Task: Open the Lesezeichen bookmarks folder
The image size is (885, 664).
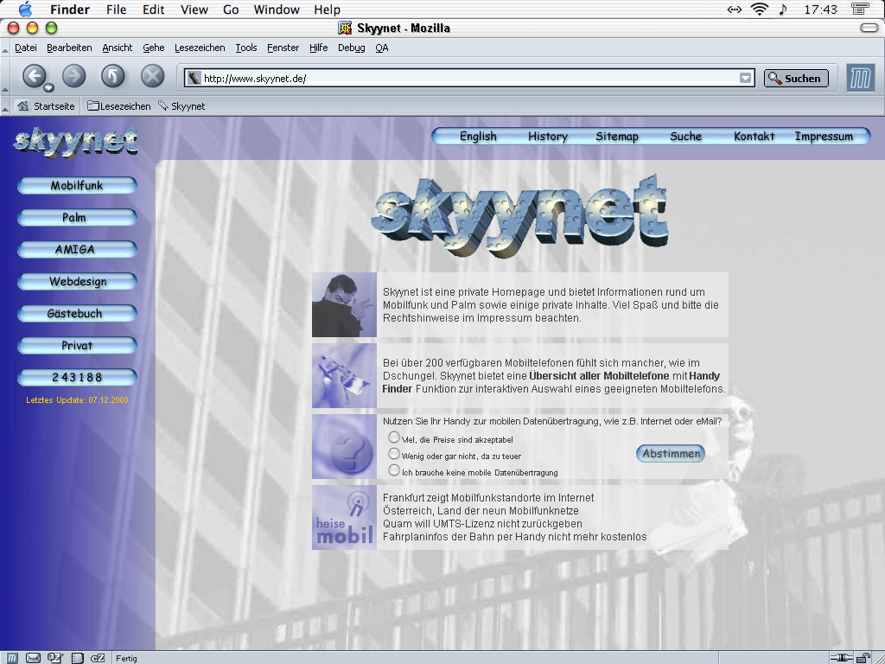Action: tap(118, 106)
